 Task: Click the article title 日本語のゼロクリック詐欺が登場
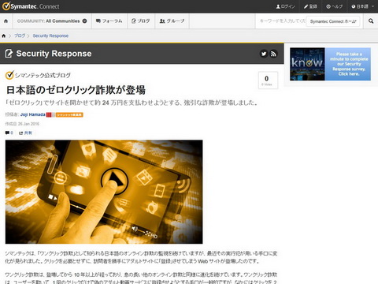(x=76, y=90)
